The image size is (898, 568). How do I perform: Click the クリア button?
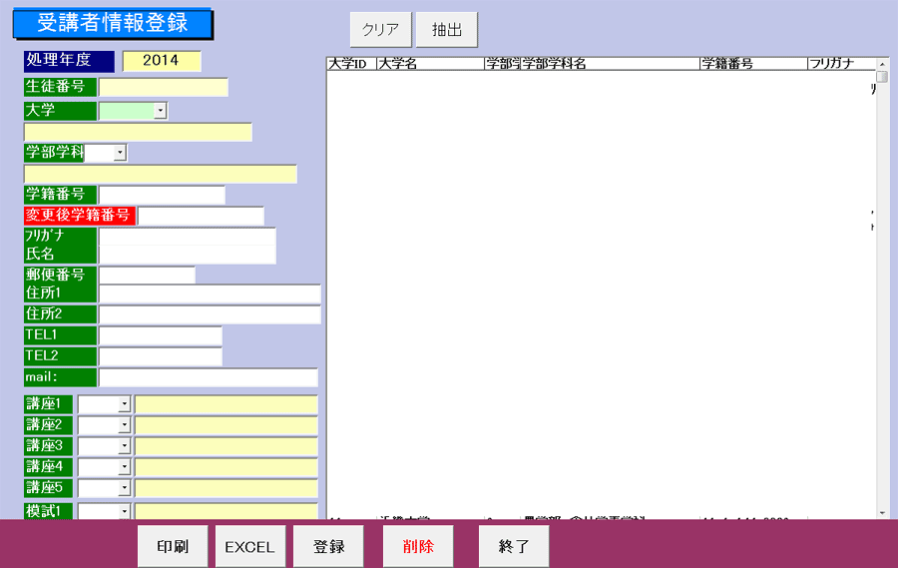(379, 30)
